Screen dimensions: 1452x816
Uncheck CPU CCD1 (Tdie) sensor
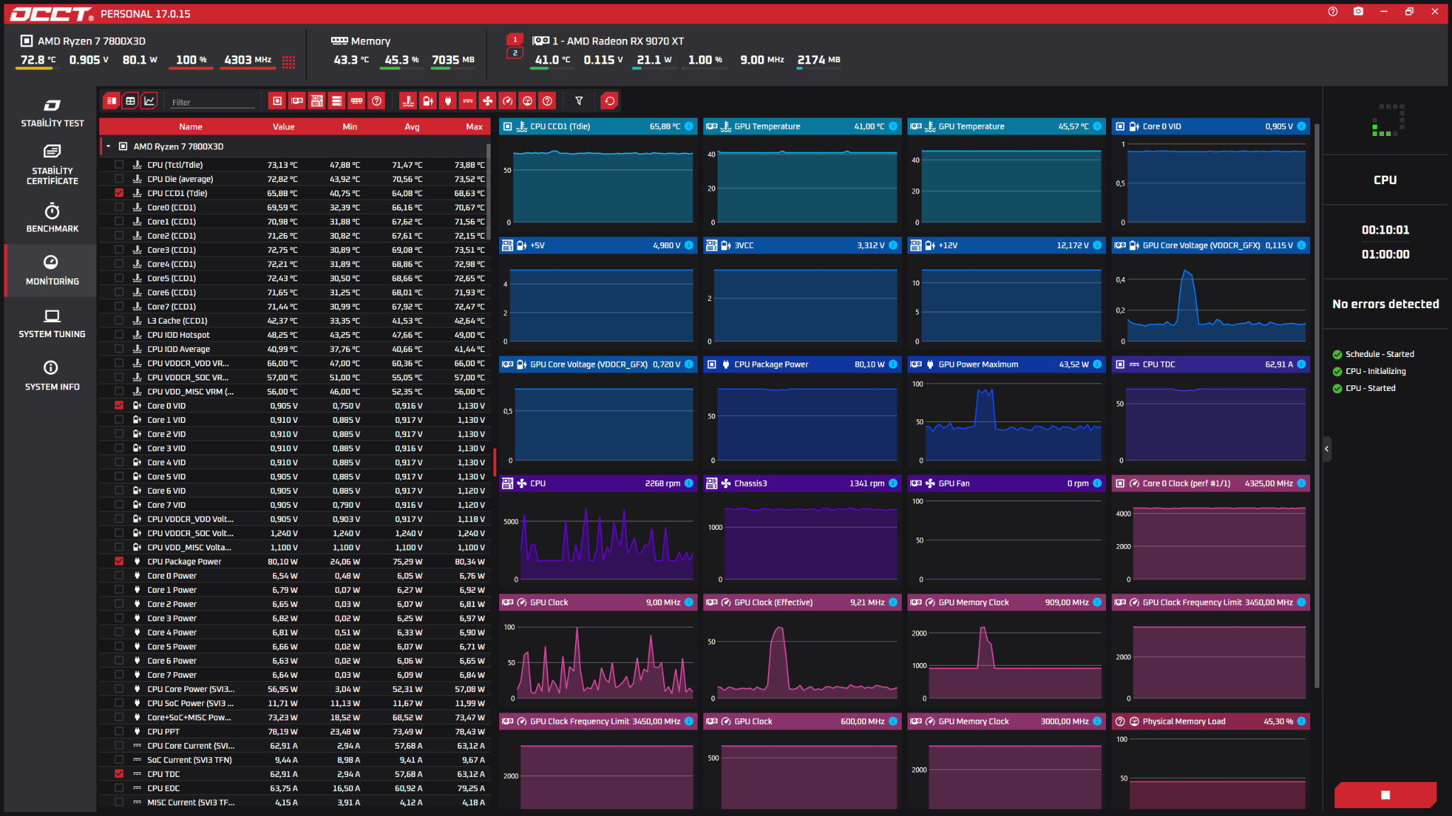(119, 193)
